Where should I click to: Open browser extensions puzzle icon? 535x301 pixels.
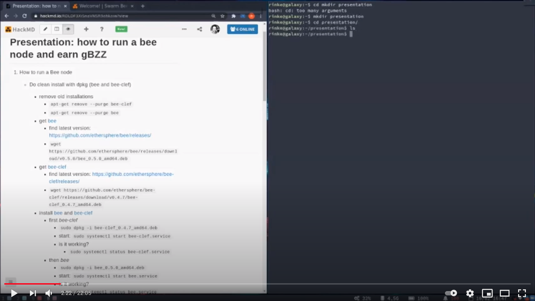click(x=233, y=16)
